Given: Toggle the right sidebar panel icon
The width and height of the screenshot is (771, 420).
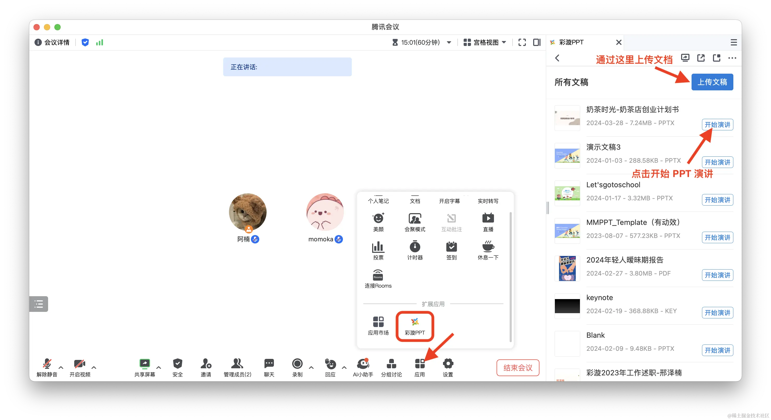Looking at the screenshot, I should pos(537,43).
